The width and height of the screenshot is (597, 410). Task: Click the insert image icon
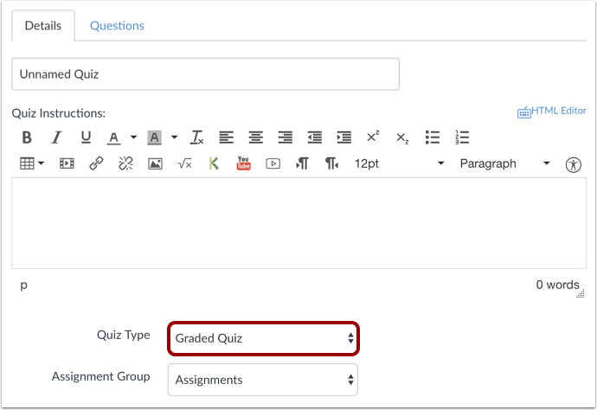coord(155,163)
